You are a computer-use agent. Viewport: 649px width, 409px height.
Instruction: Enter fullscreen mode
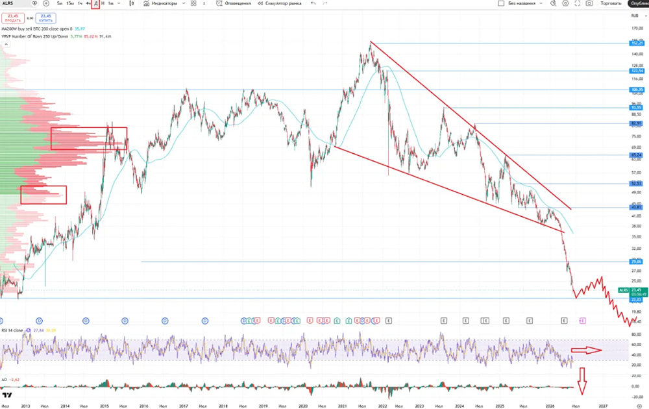(x=578, y=3)
